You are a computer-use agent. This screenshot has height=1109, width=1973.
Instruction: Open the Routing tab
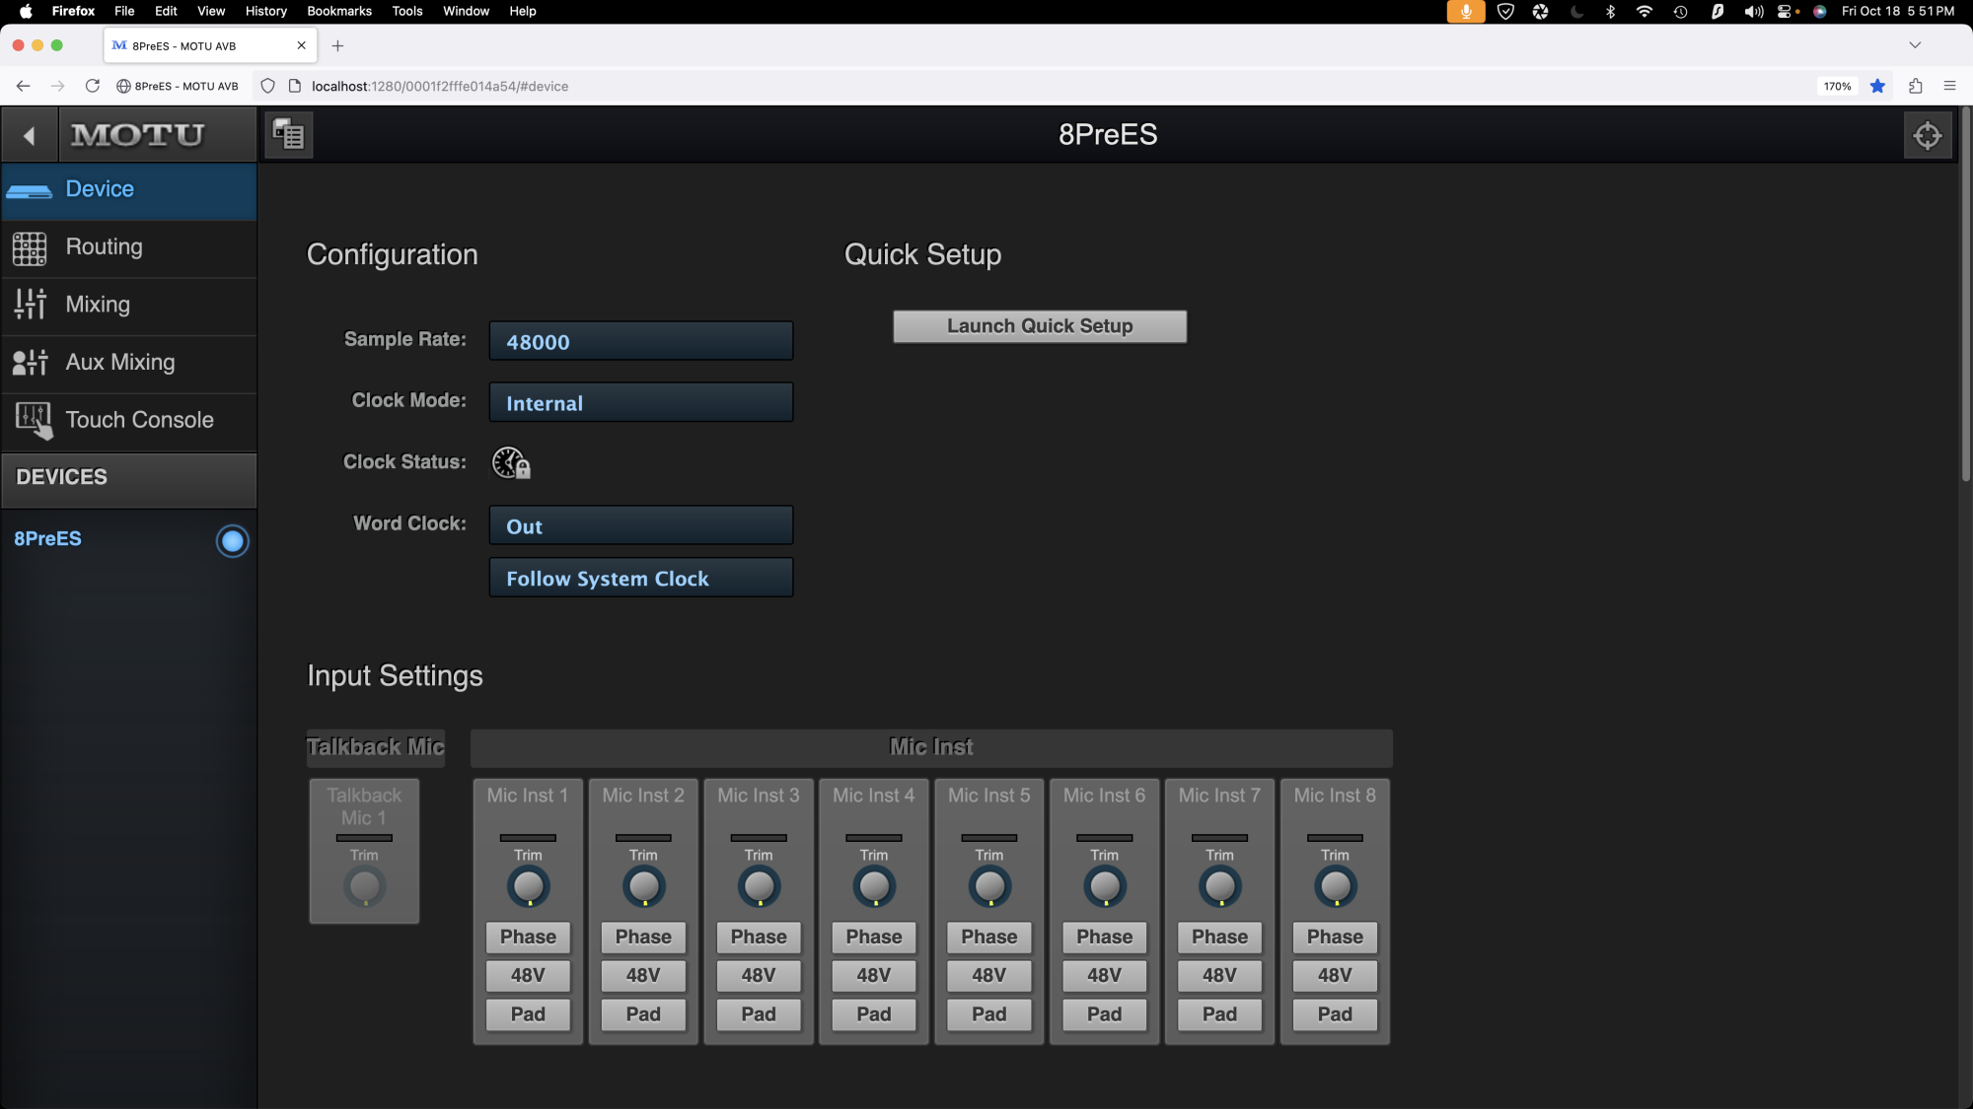pyautogui.click(x=129, y=247)
